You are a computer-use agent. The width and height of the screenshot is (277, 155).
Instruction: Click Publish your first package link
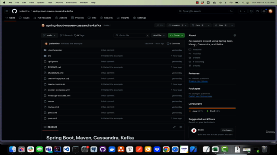[200, 96]
